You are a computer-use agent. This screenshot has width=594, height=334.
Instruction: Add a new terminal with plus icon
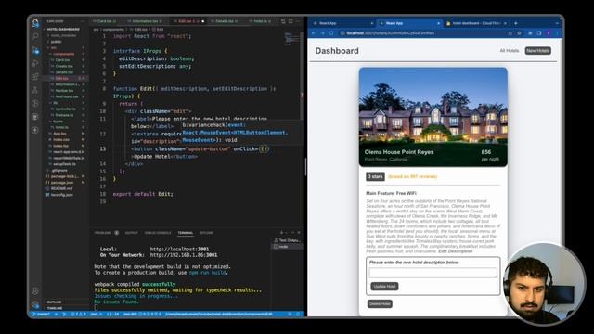point(281,233)
